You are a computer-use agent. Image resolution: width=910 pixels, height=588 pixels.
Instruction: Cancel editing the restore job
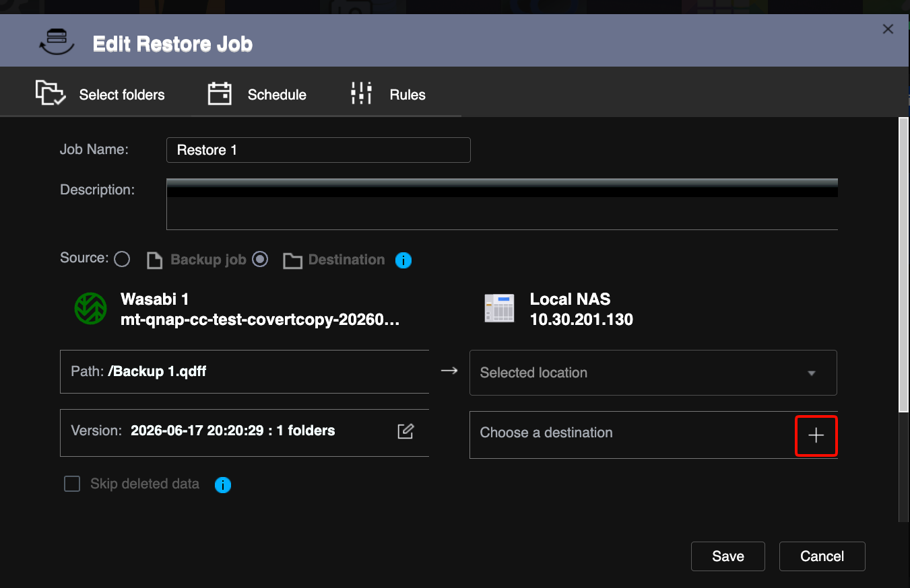click(822, 556)
